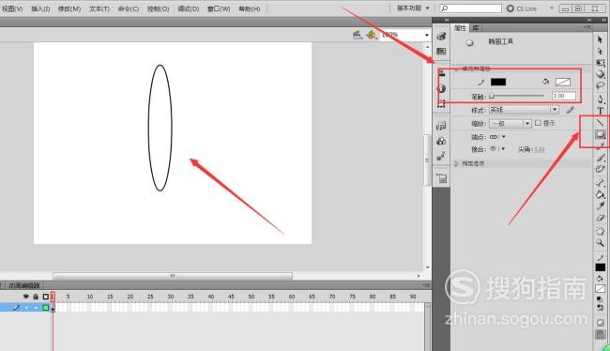Image resolution: width=610 pixels, height=351 pixels.
Task: Select the Line tool
Action: pos(601,123)
